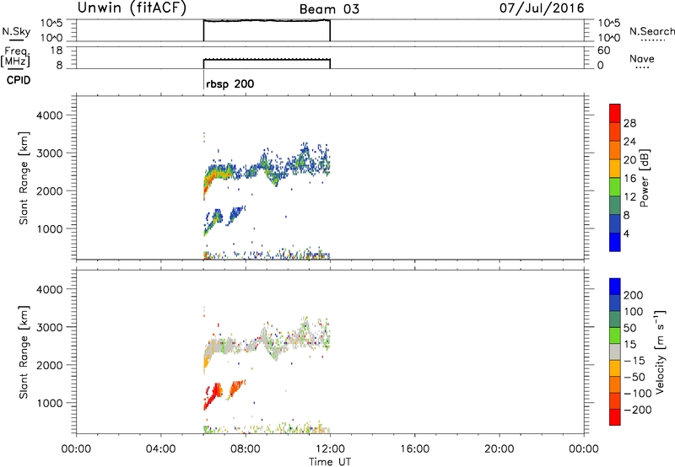Click the 'Time UT' axis title
The width and height of the screenshot is (675, 467).
point(330,462)
